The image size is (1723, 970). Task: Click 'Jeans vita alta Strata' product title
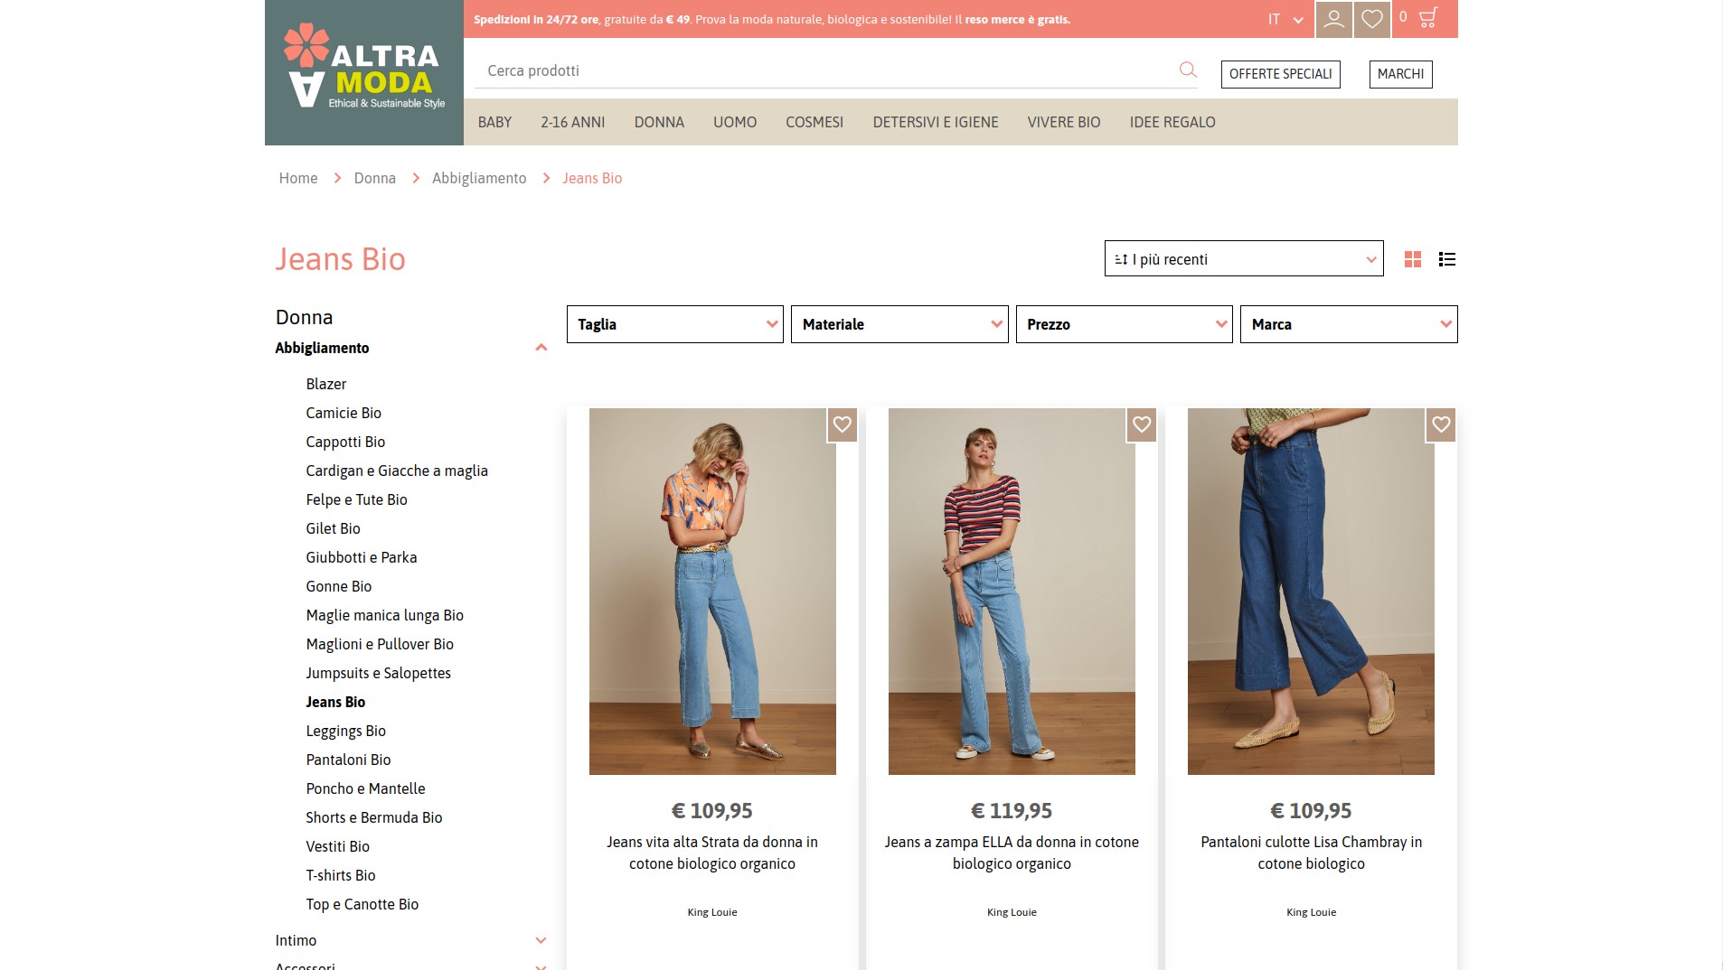coord(712,853)
